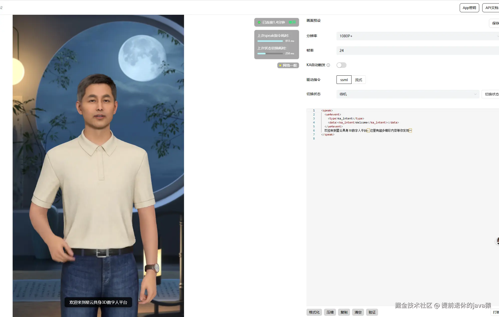
Task: Open the API文档 page
Action: click(x=491, y=8)
